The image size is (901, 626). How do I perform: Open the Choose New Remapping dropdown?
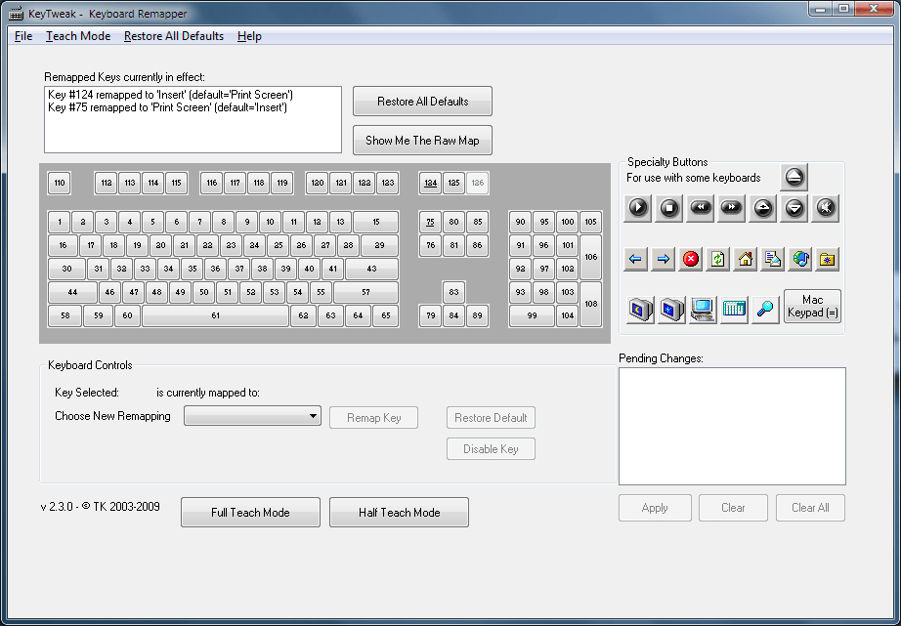point(252,416)
